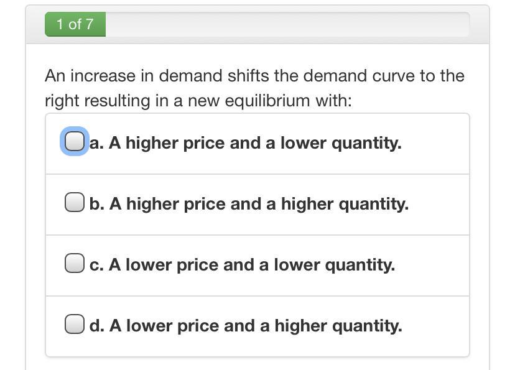
Task: Select "A lower price and a higher quantity" text
Action: (x=256, y=326)
